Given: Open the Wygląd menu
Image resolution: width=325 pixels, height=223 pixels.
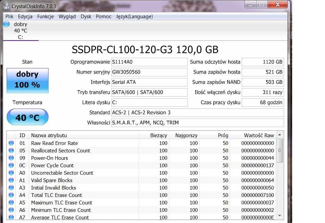Looking at the screenshot, I should 67,17.
